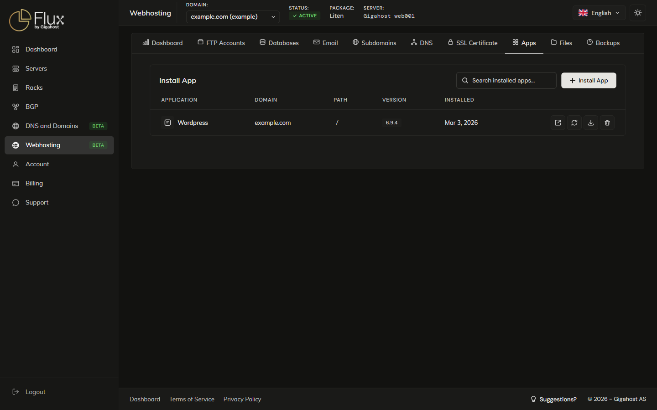Open Dashboard in the sidebar

pyautogui.click(x=59, y=49)
